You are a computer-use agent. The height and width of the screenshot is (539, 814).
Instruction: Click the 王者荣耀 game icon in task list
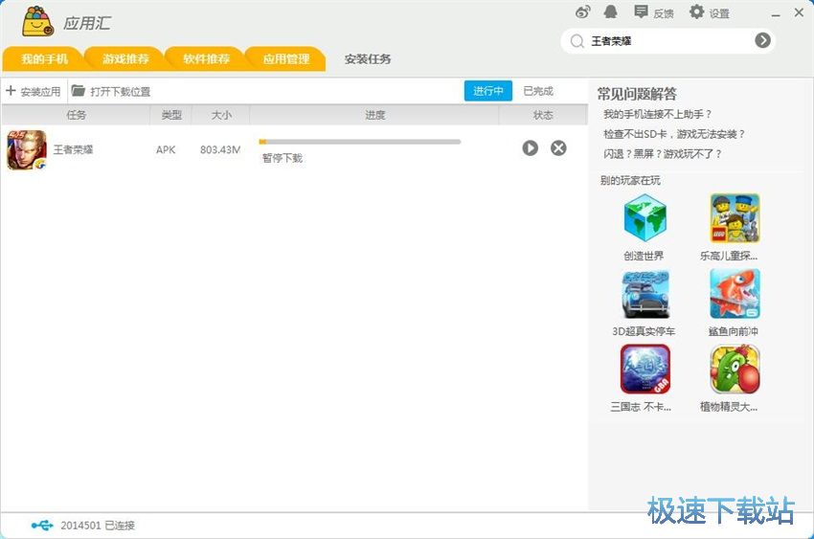27,150
